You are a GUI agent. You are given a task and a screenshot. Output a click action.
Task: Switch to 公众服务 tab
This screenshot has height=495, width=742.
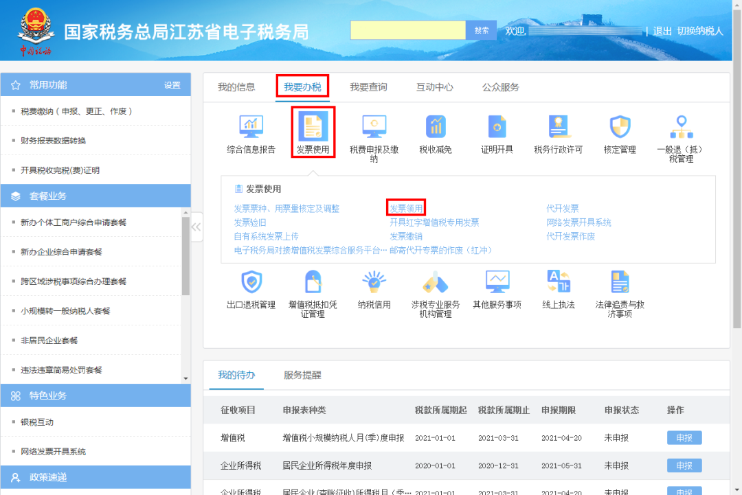pos(501,87)
